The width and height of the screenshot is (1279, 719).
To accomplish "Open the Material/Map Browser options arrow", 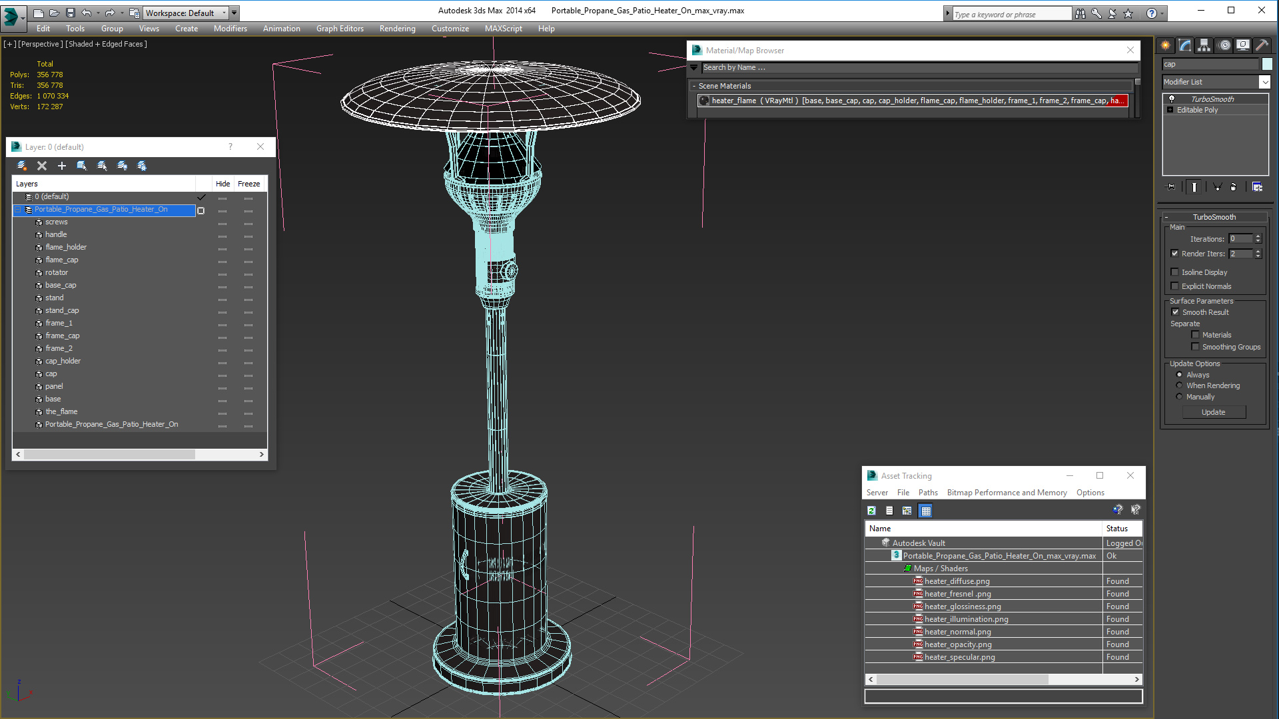I will pyautogui.click(x=694, y=67).
